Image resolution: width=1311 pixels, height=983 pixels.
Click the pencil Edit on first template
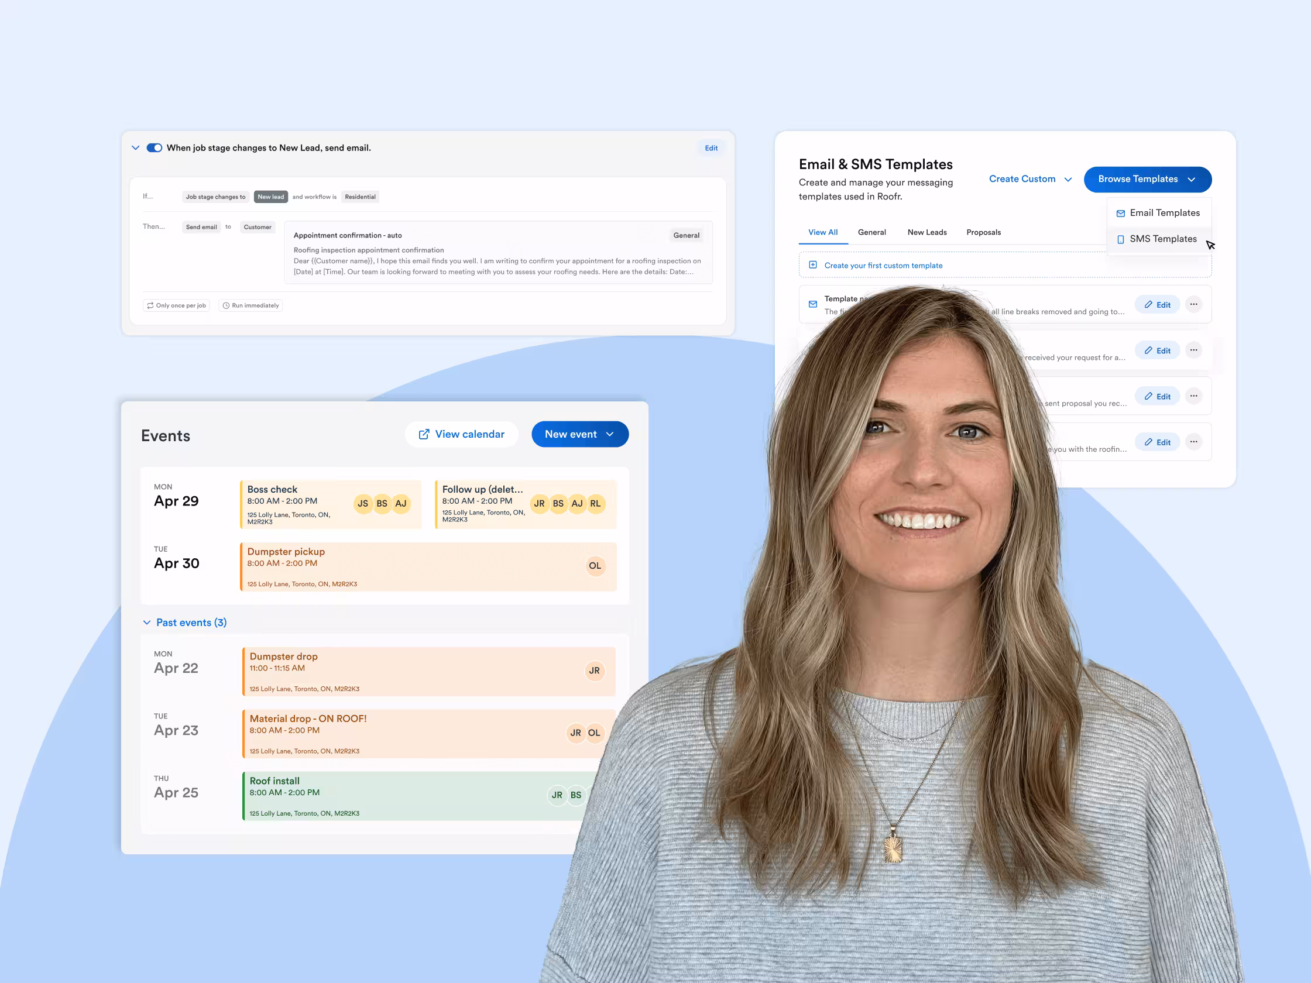pos(1156,305)
